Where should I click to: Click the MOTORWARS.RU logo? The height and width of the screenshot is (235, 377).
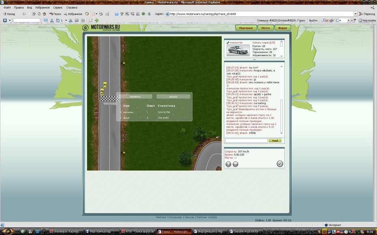pos(101,28)
